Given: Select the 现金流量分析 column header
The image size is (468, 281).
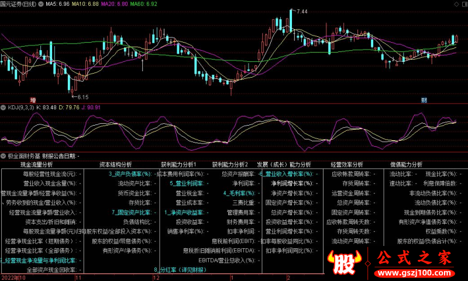Looking at the screenshot, I should click(36, 165).
